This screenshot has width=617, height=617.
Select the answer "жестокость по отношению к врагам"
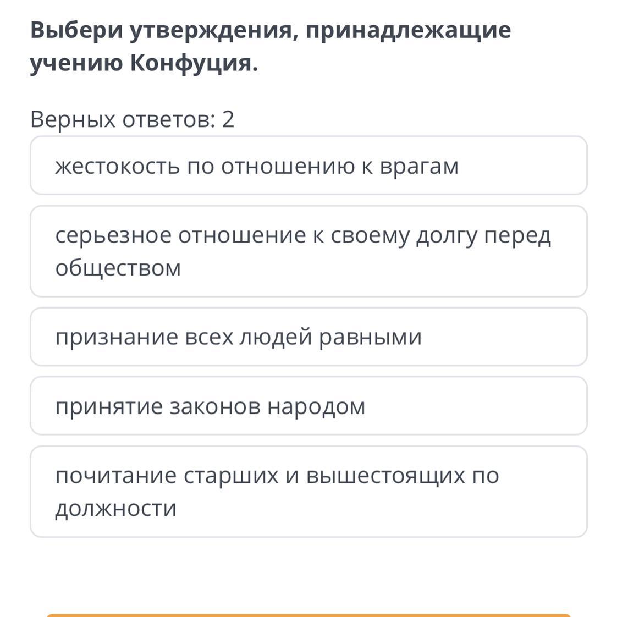pyautogui.click(x=308, y=166)
